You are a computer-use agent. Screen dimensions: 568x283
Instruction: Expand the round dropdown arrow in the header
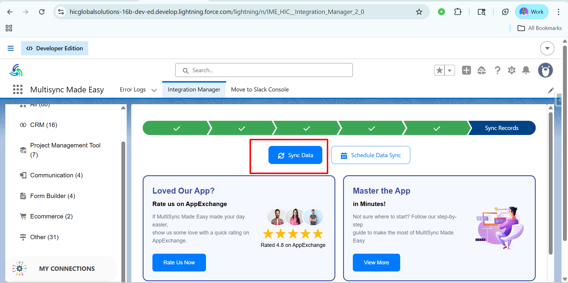[547, 48]
